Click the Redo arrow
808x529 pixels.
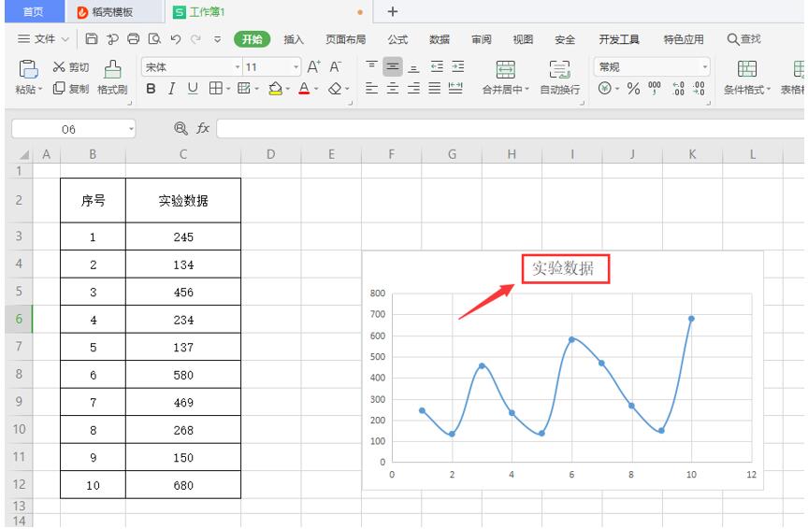pyautogui.click(x=195, y=39)
